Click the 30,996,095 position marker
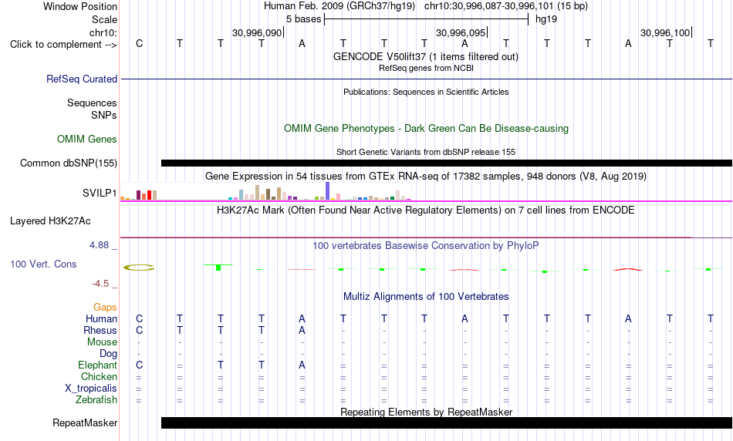 (461, 32)
